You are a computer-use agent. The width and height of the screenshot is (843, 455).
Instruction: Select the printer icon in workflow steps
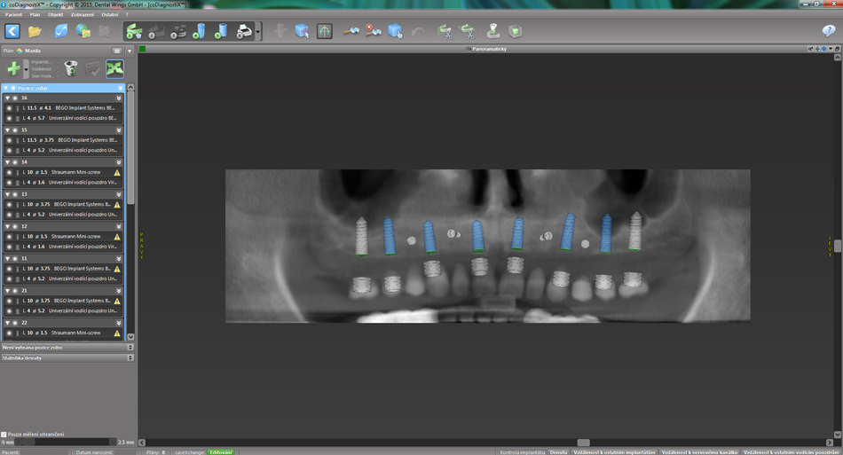(x=242, y=31)
